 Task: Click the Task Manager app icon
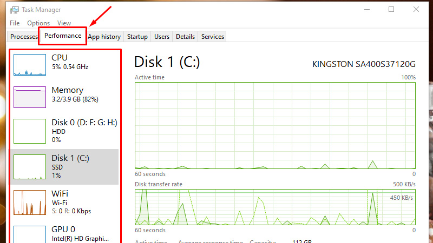[x=15, y=10]
